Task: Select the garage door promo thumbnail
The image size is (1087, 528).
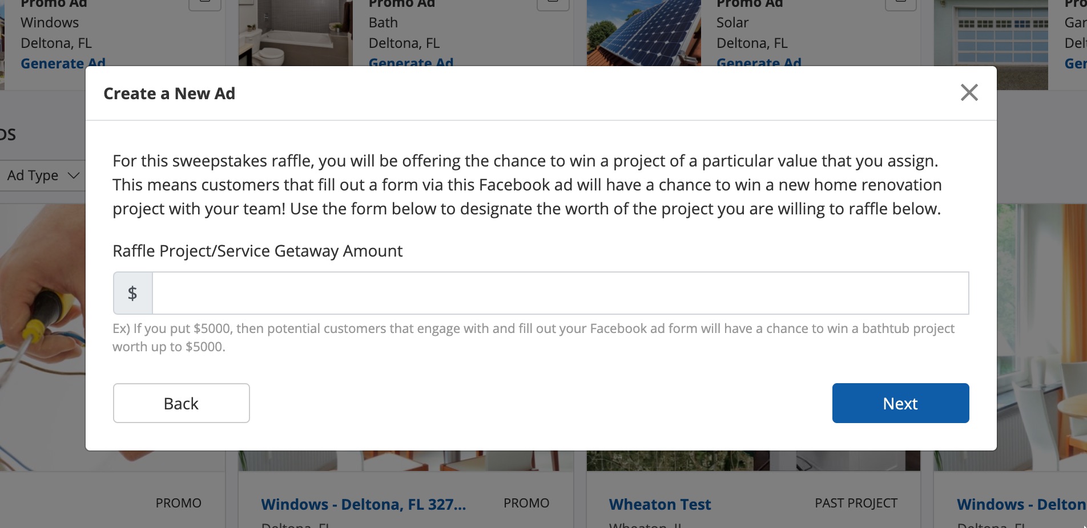Action: coord(991,33)
